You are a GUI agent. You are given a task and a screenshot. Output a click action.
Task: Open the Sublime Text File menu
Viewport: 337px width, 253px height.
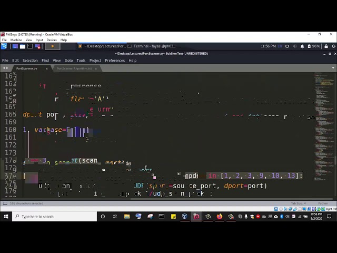[x=5, y=61]
